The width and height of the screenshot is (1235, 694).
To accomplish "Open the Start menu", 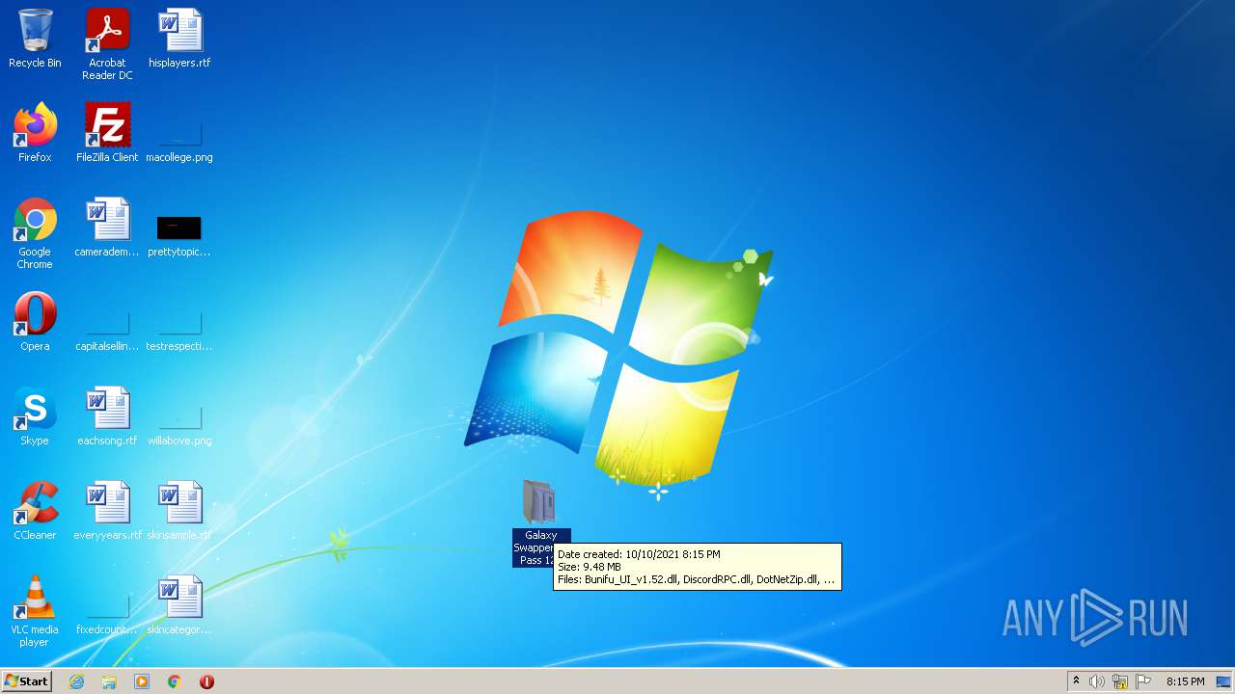I will click(x=26, y=681).
